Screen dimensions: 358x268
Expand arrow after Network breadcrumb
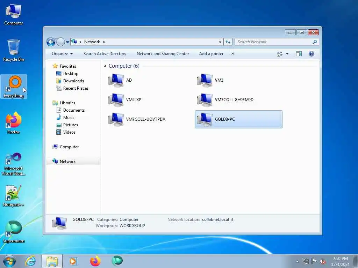pos(104,42)
